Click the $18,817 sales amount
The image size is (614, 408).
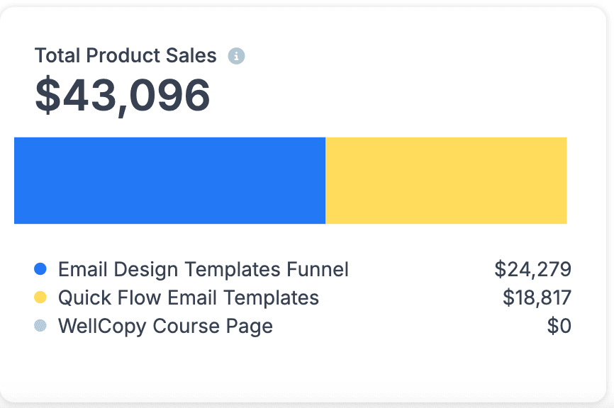coord(537,297)
